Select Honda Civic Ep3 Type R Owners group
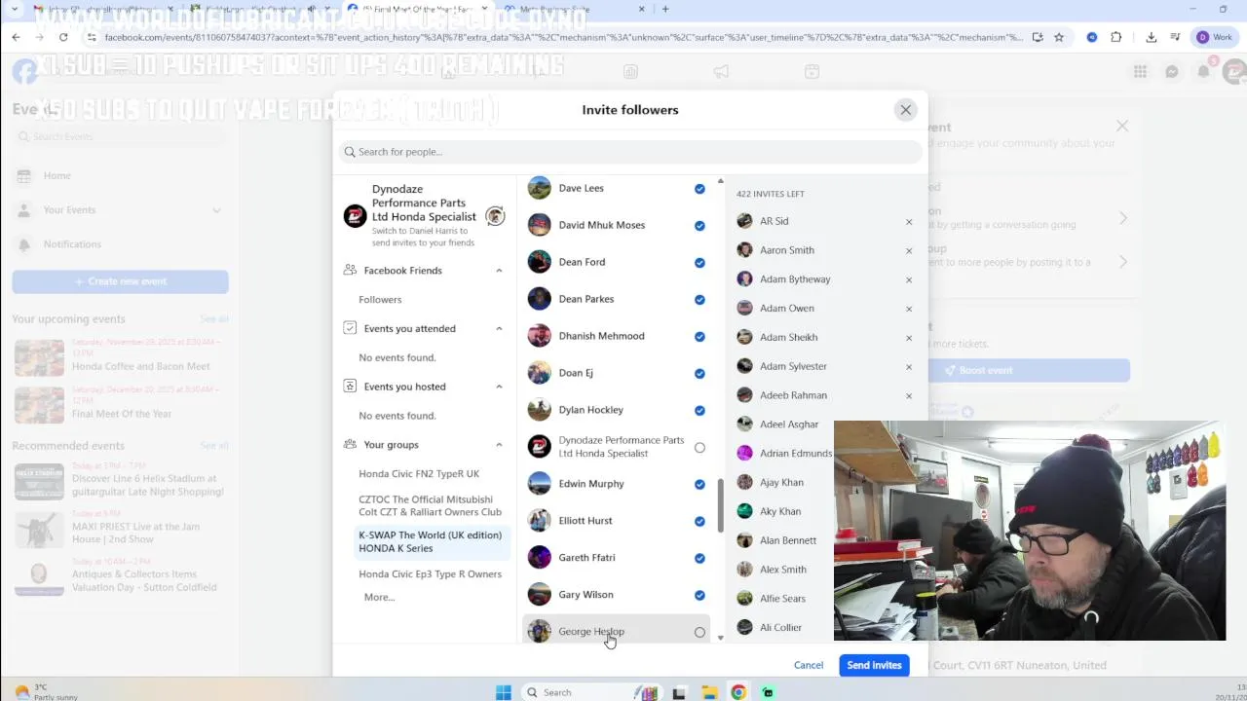The height and width of the screenshot is (701, 1247). tap(430, 574)
